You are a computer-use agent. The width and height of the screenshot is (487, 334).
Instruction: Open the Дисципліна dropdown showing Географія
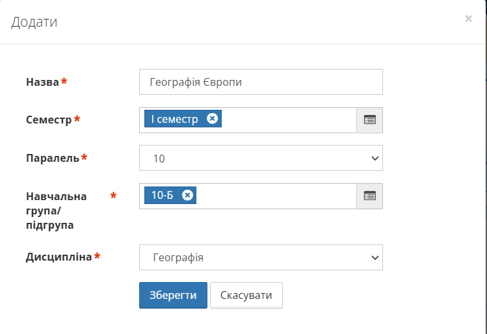(261, 257)
